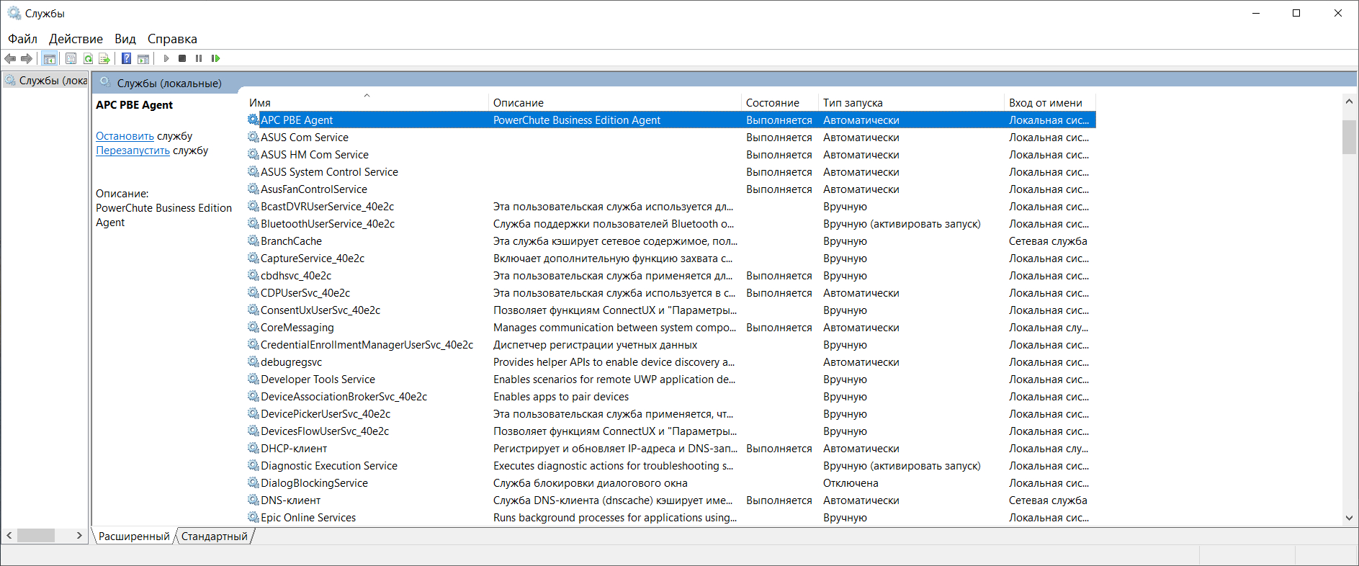Screen dimensions: 1359x566
Task: Click the Отключена startup type cell
Action: pos(851,482)
